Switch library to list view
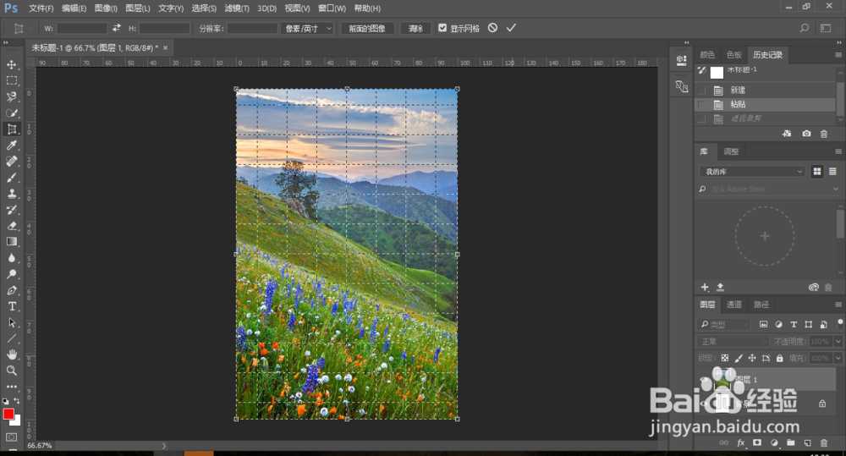846x456 pixels. [x=832, y=171]
